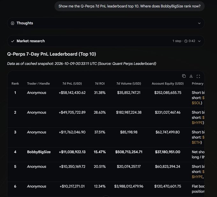
Task: Select the 20.51% ROI cell
Action: point(100,166)
